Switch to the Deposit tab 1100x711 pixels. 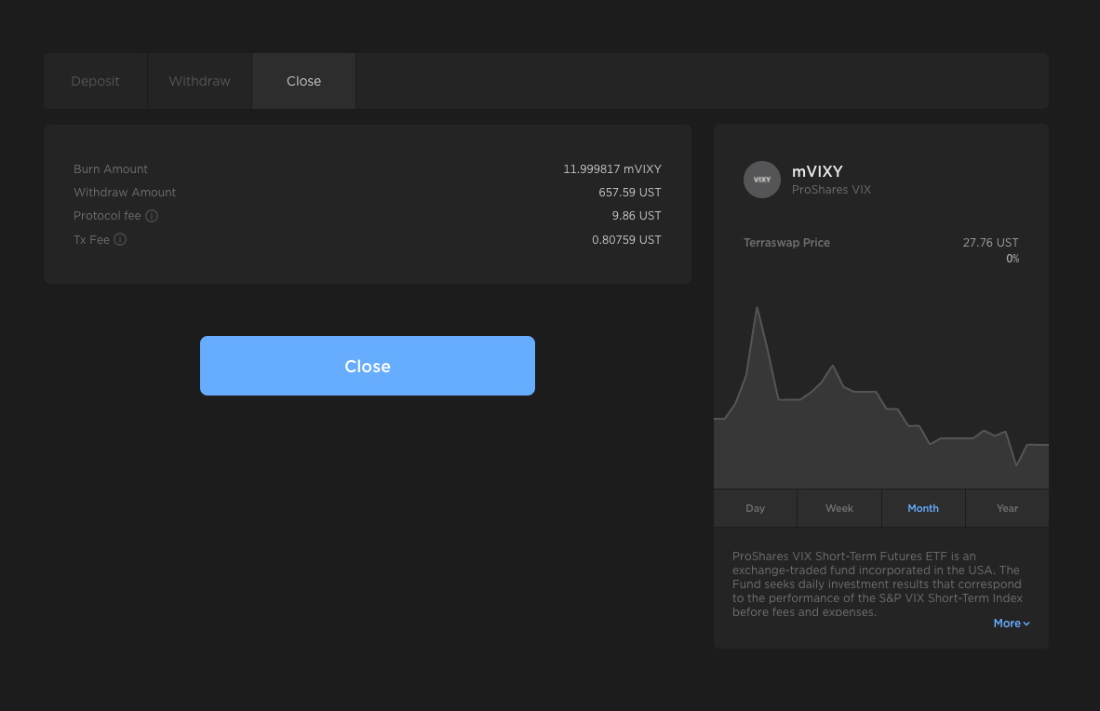pyautogui.click(x=95, y=81)
